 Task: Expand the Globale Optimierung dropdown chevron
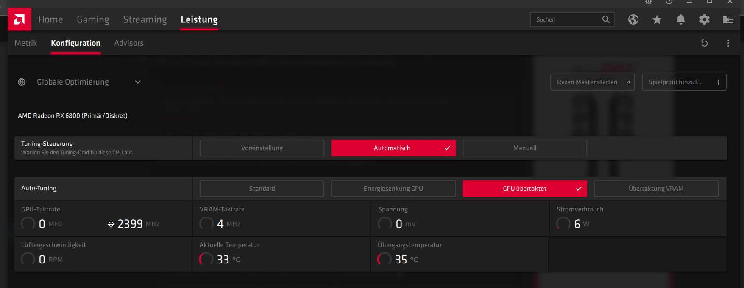(x=138, y=82)
